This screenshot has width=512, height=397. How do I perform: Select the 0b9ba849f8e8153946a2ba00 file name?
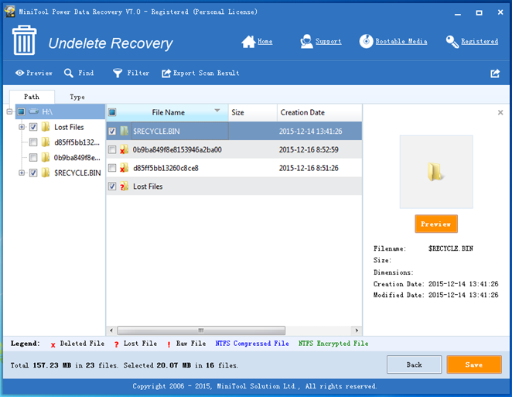click(177, 149)
